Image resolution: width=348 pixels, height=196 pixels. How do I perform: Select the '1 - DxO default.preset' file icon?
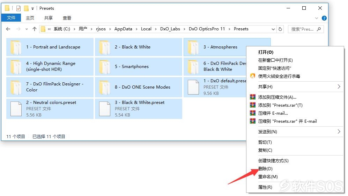pos(193,87)
